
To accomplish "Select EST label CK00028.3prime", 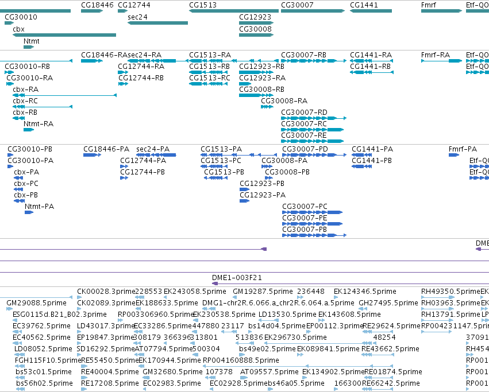I will coord(106,292).
